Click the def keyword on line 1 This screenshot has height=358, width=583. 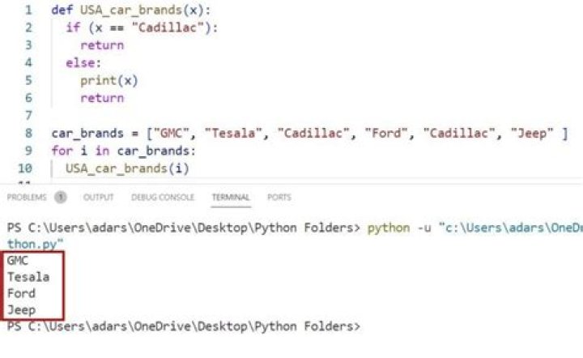tap(62, 10)
